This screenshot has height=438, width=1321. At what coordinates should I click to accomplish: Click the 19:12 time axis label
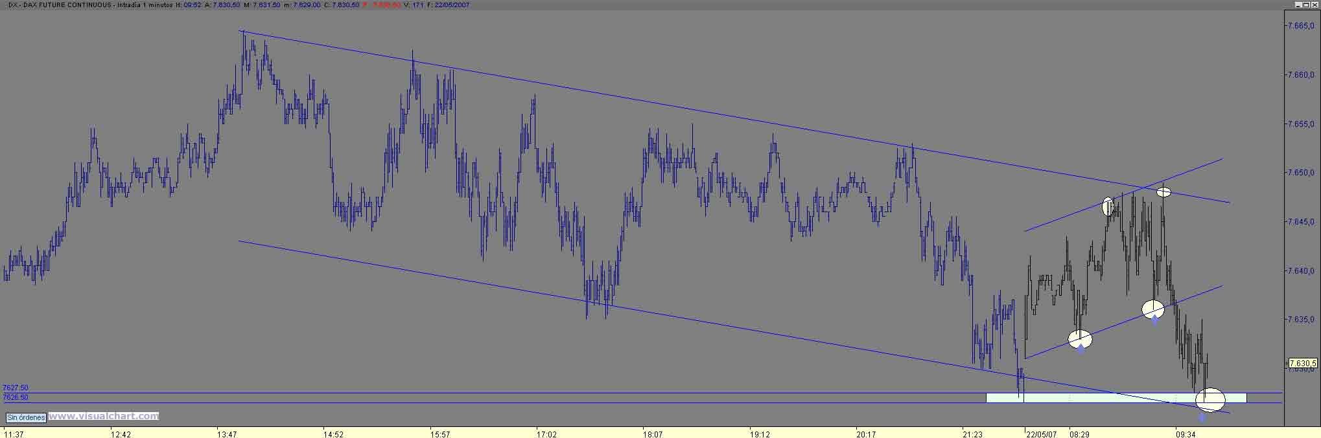[x=760, y=434]
